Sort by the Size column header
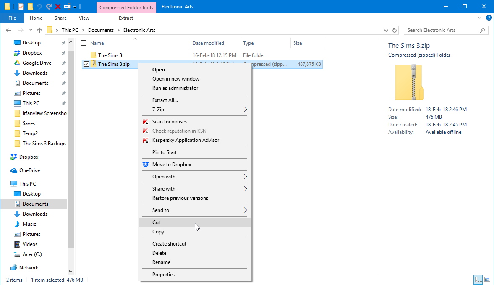 click(298, 43)
